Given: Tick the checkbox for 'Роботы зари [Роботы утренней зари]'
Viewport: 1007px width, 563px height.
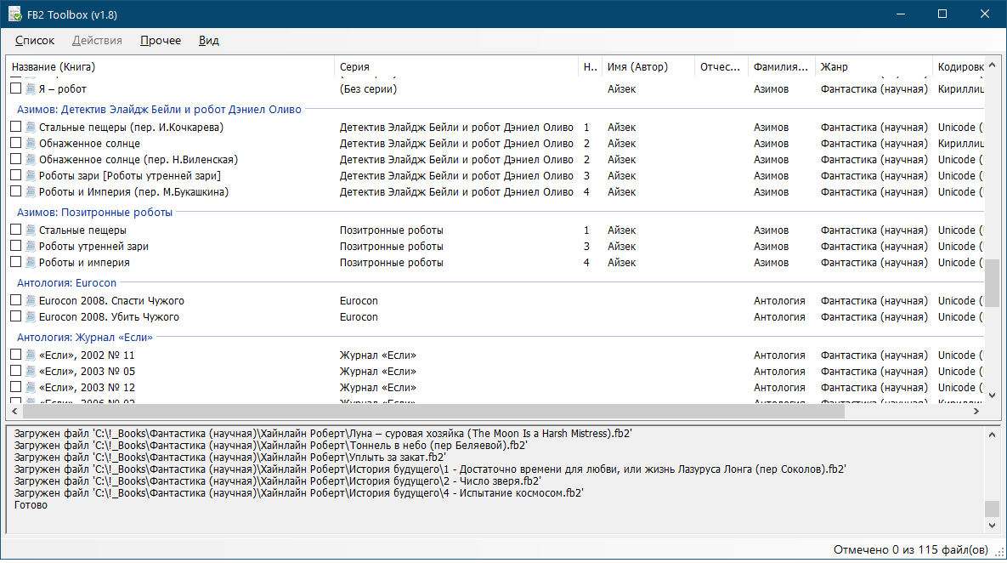Looking at the screenshot, I should point(15,176).
